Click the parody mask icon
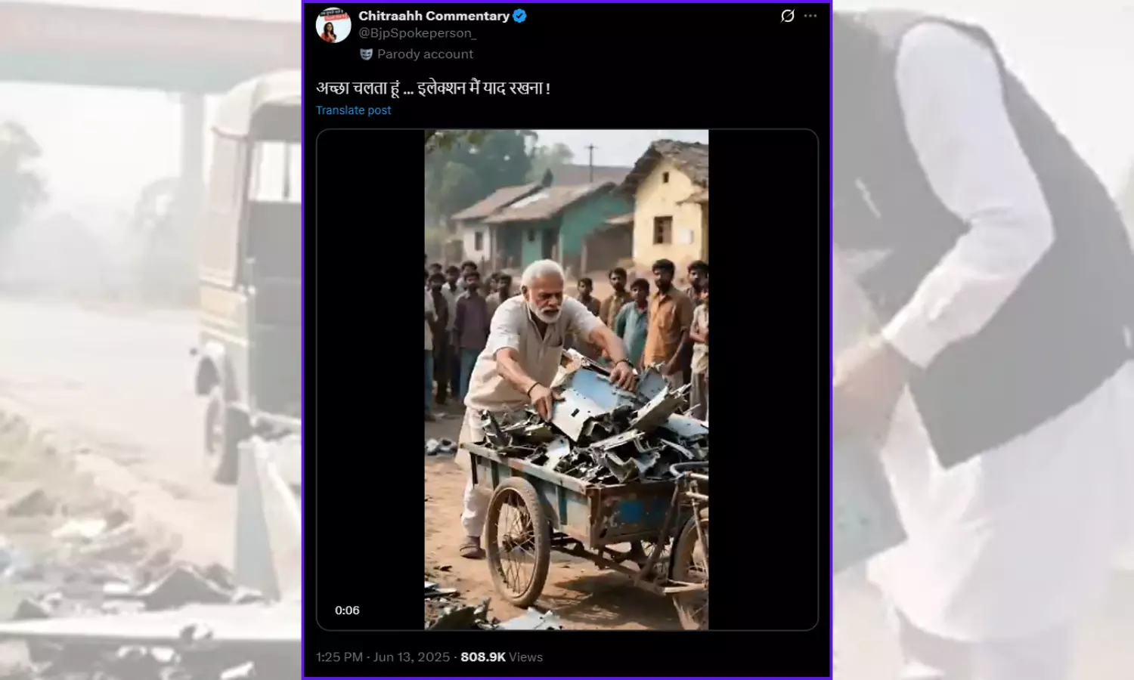Screen dimensions: 1134x680 (367, 54)
